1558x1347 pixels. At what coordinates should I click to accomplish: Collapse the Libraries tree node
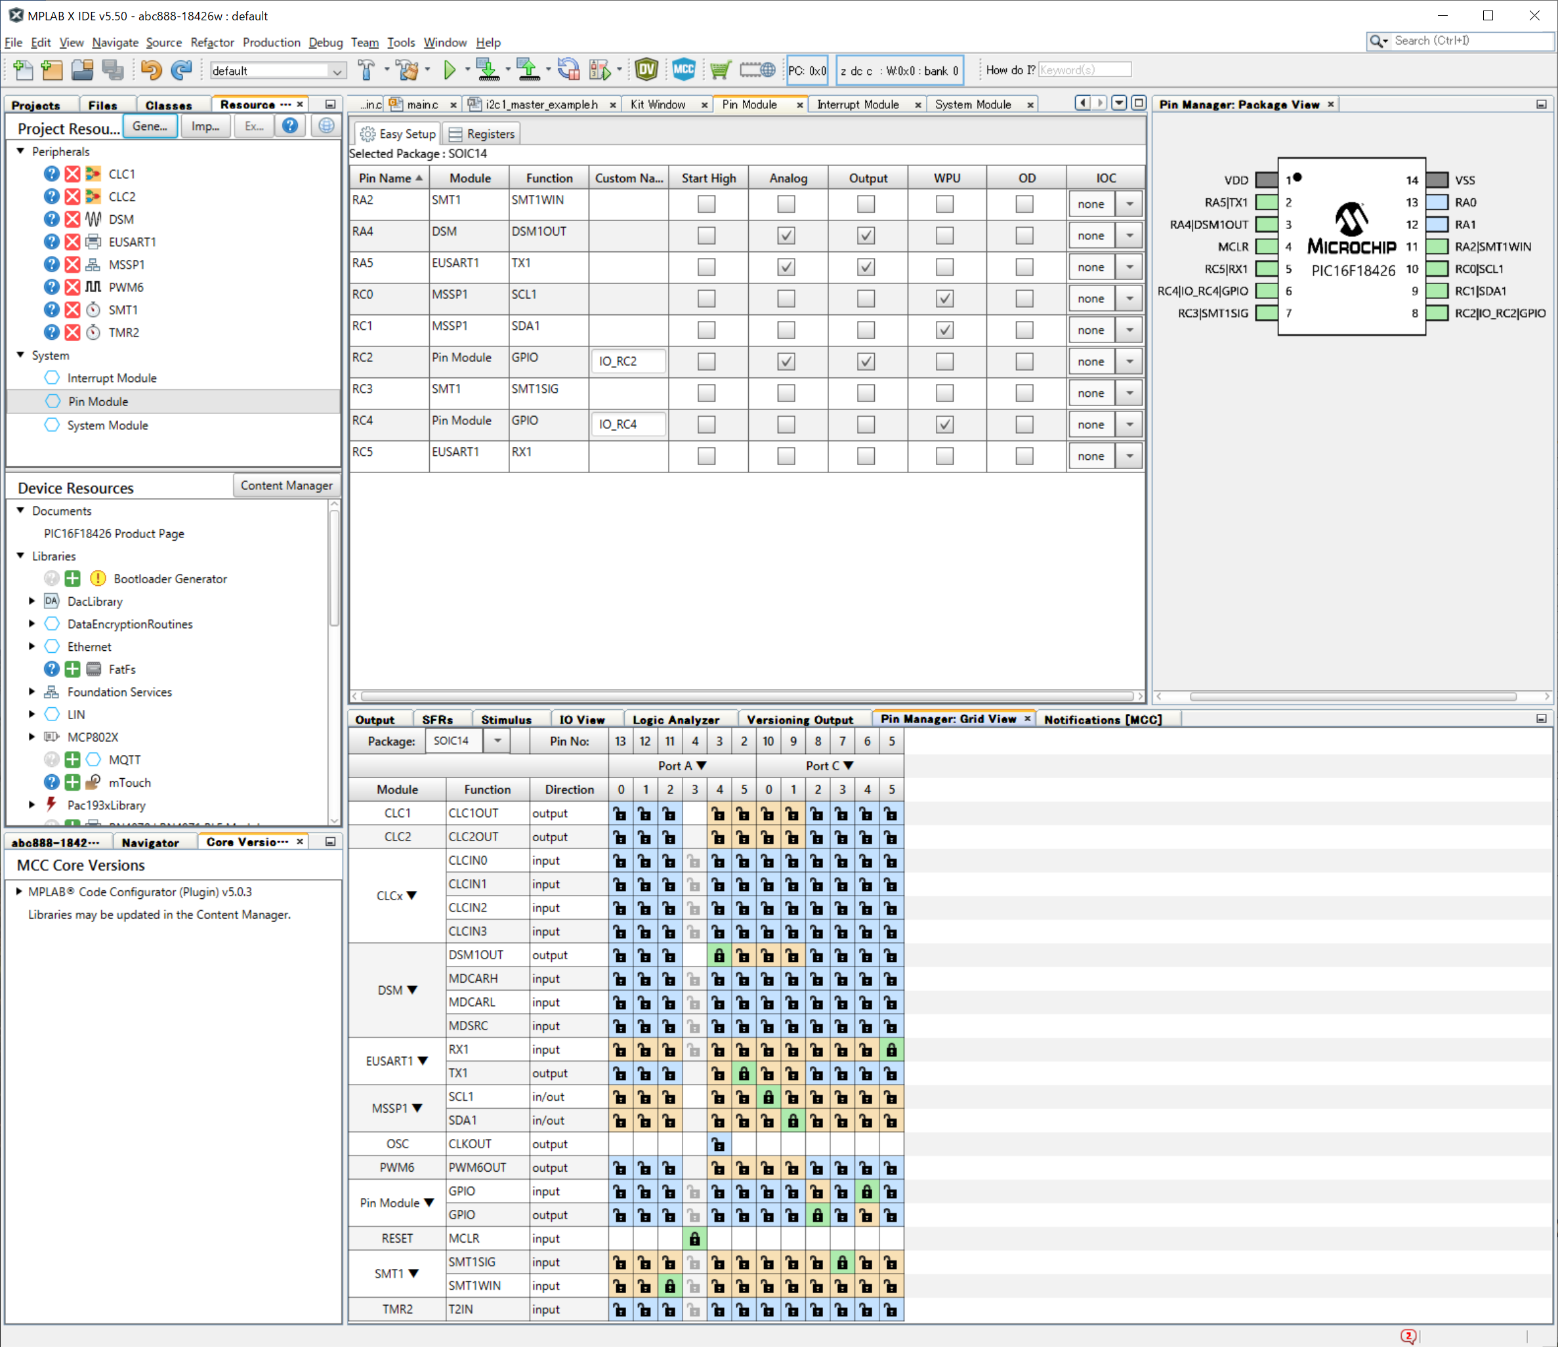[x=21, y=556]
